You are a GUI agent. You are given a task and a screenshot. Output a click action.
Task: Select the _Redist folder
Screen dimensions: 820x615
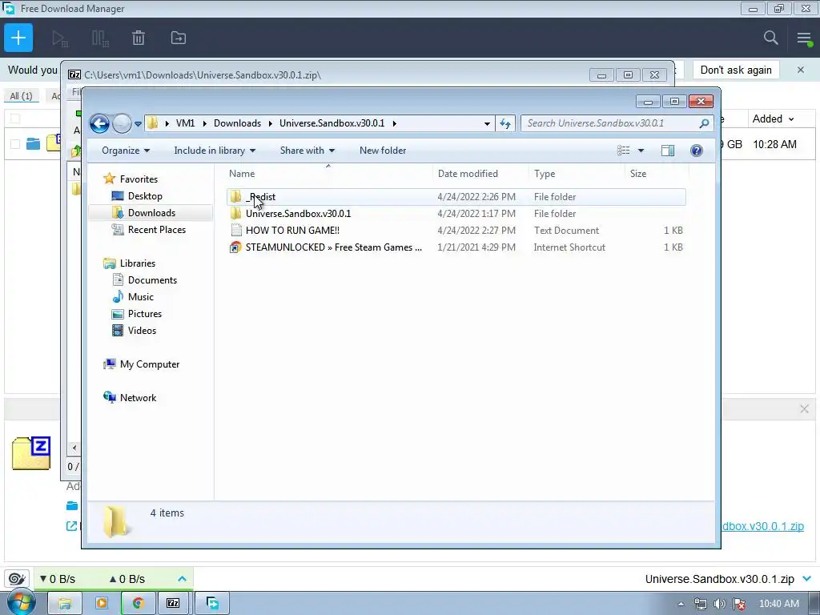456,197
